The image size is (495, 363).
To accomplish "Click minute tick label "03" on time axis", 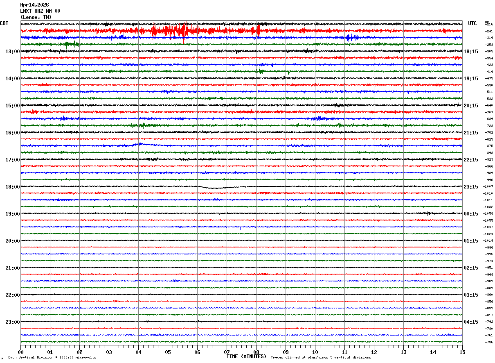I will coord(109,352).
